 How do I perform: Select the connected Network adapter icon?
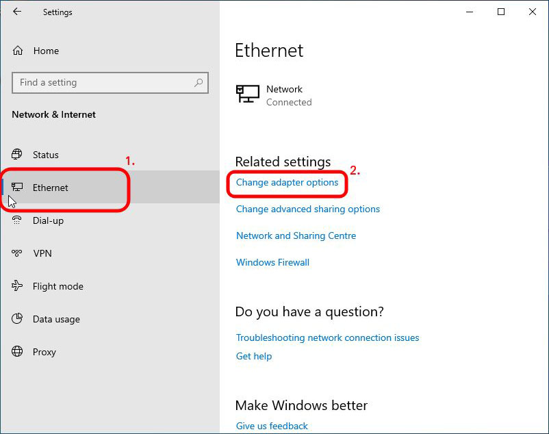click(x=248, y=94)
